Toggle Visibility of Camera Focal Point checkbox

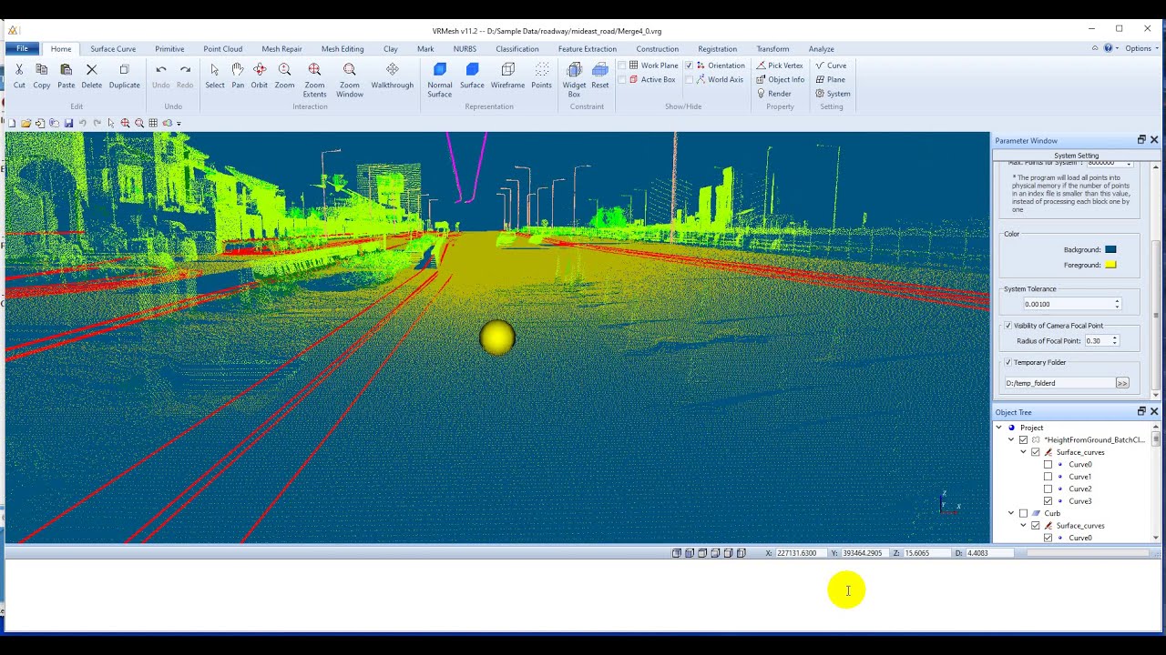[x=1008, y=326]
